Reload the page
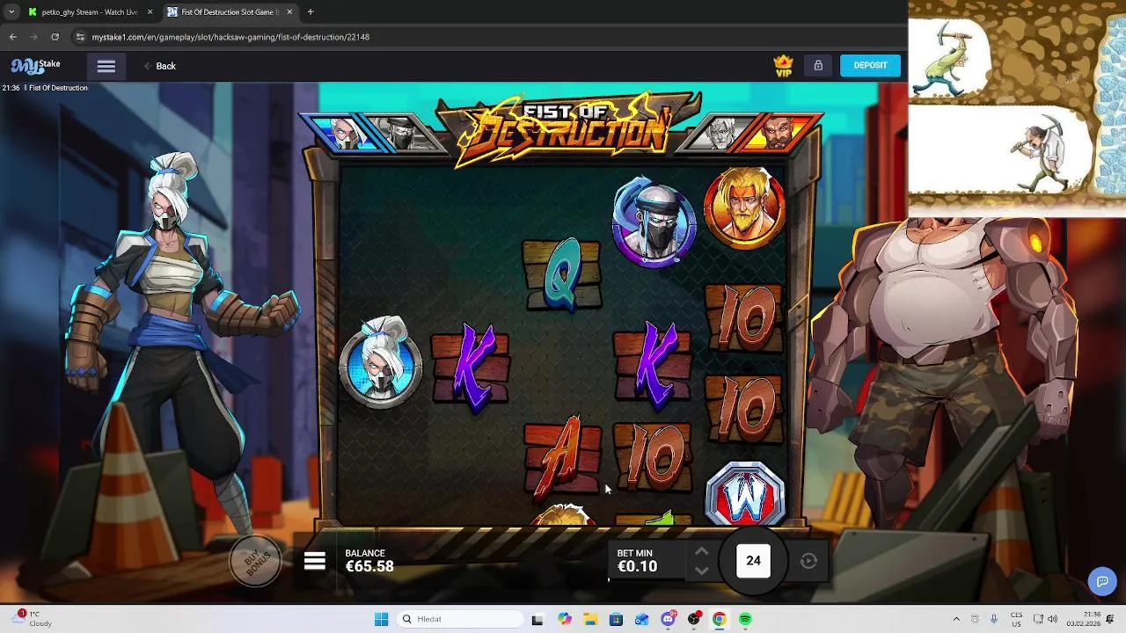 click(55, 37)
